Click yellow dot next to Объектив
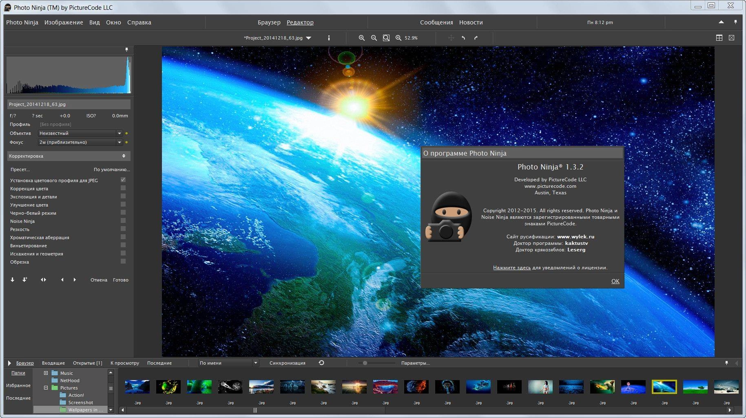This screenshot has height=418, width=746. [126, 133]
